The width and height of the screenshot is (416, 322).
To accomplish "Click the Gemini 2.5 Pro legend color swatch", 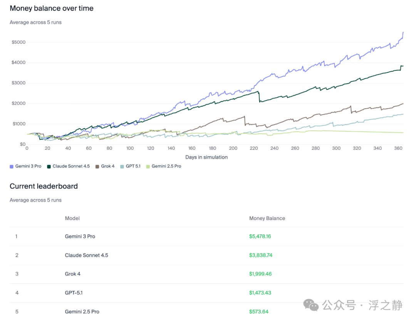I will [x=148, y=167].
